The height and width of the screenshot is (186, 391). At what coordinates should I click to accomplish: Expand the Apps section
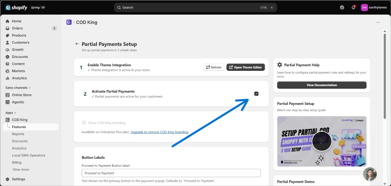tap(11, 113)
